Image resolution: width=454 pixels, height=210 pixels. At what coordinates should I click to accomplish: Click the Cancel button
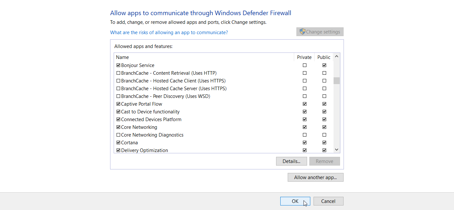(328, 201)
